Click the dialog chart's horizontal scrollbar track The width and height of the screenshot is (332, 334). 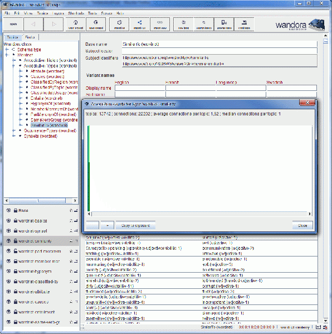point(199,214)
